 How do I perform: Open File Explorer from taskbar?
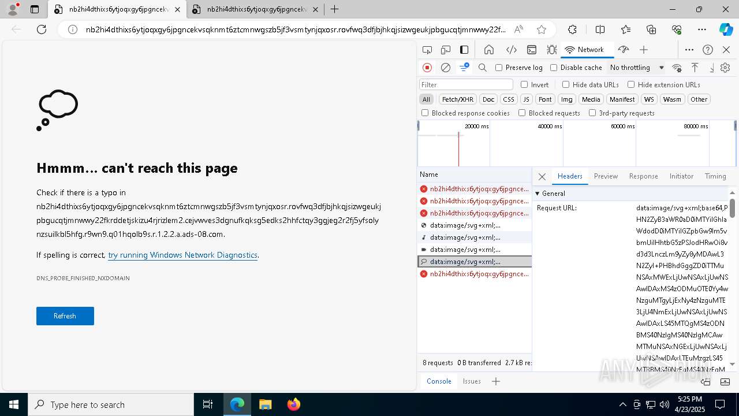point(265,404)
